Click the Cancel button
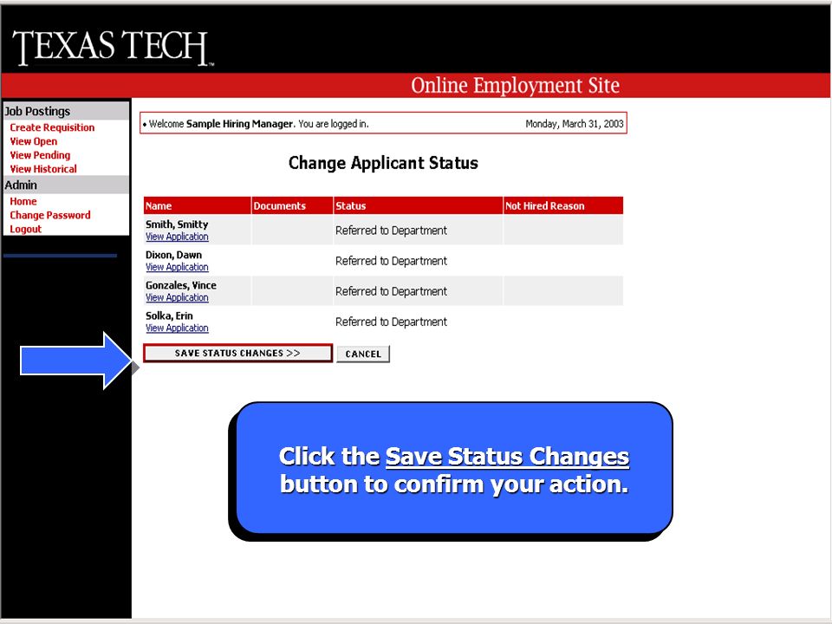832x624 pixels. click(x=363, y=354)
